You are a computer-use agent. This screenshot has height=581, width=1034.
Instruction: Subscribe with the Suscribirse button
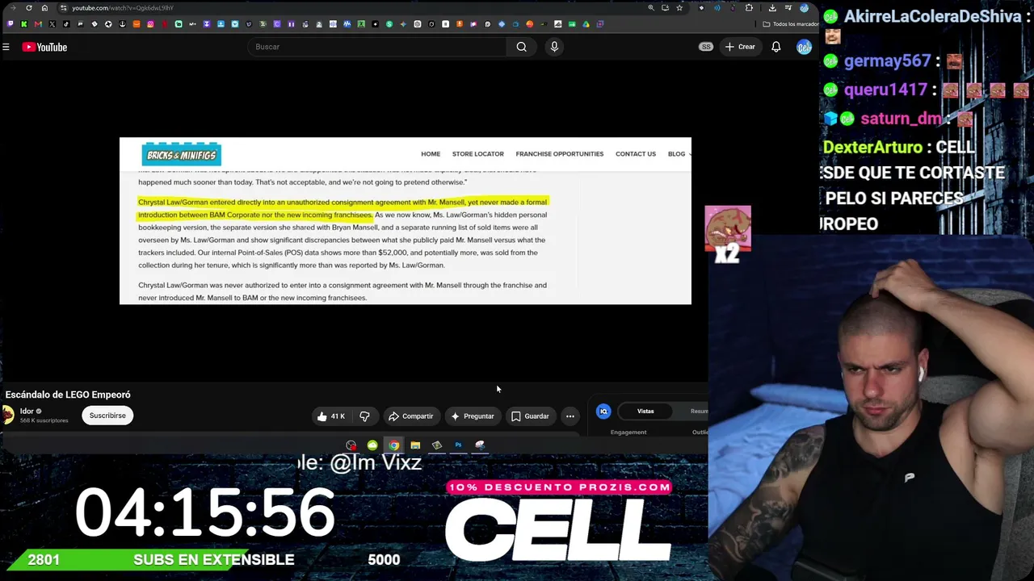(x=107, y=416)
